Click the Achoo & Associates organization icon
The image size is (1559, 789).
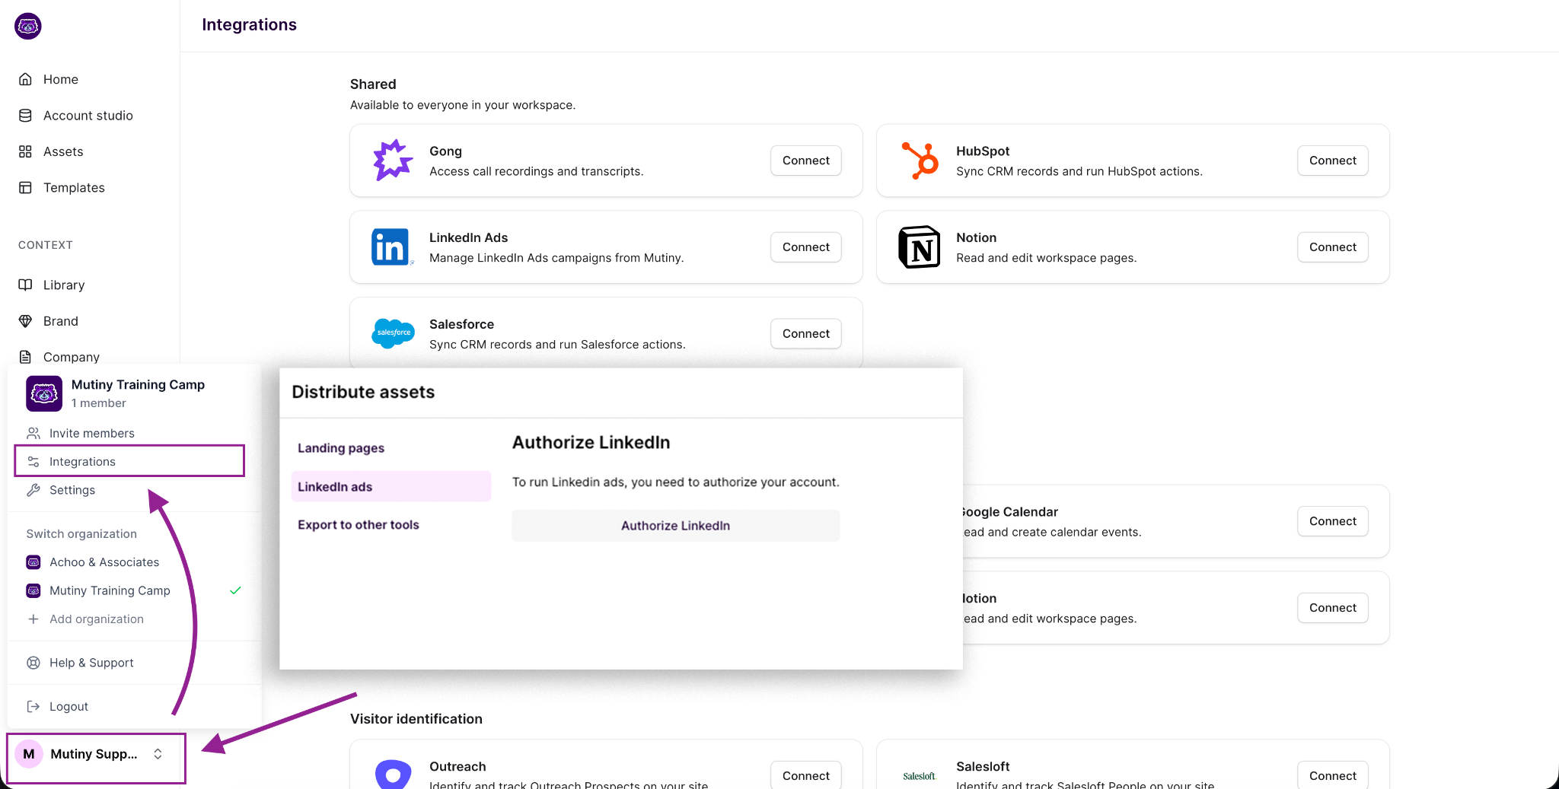click(x=33, y=562)
